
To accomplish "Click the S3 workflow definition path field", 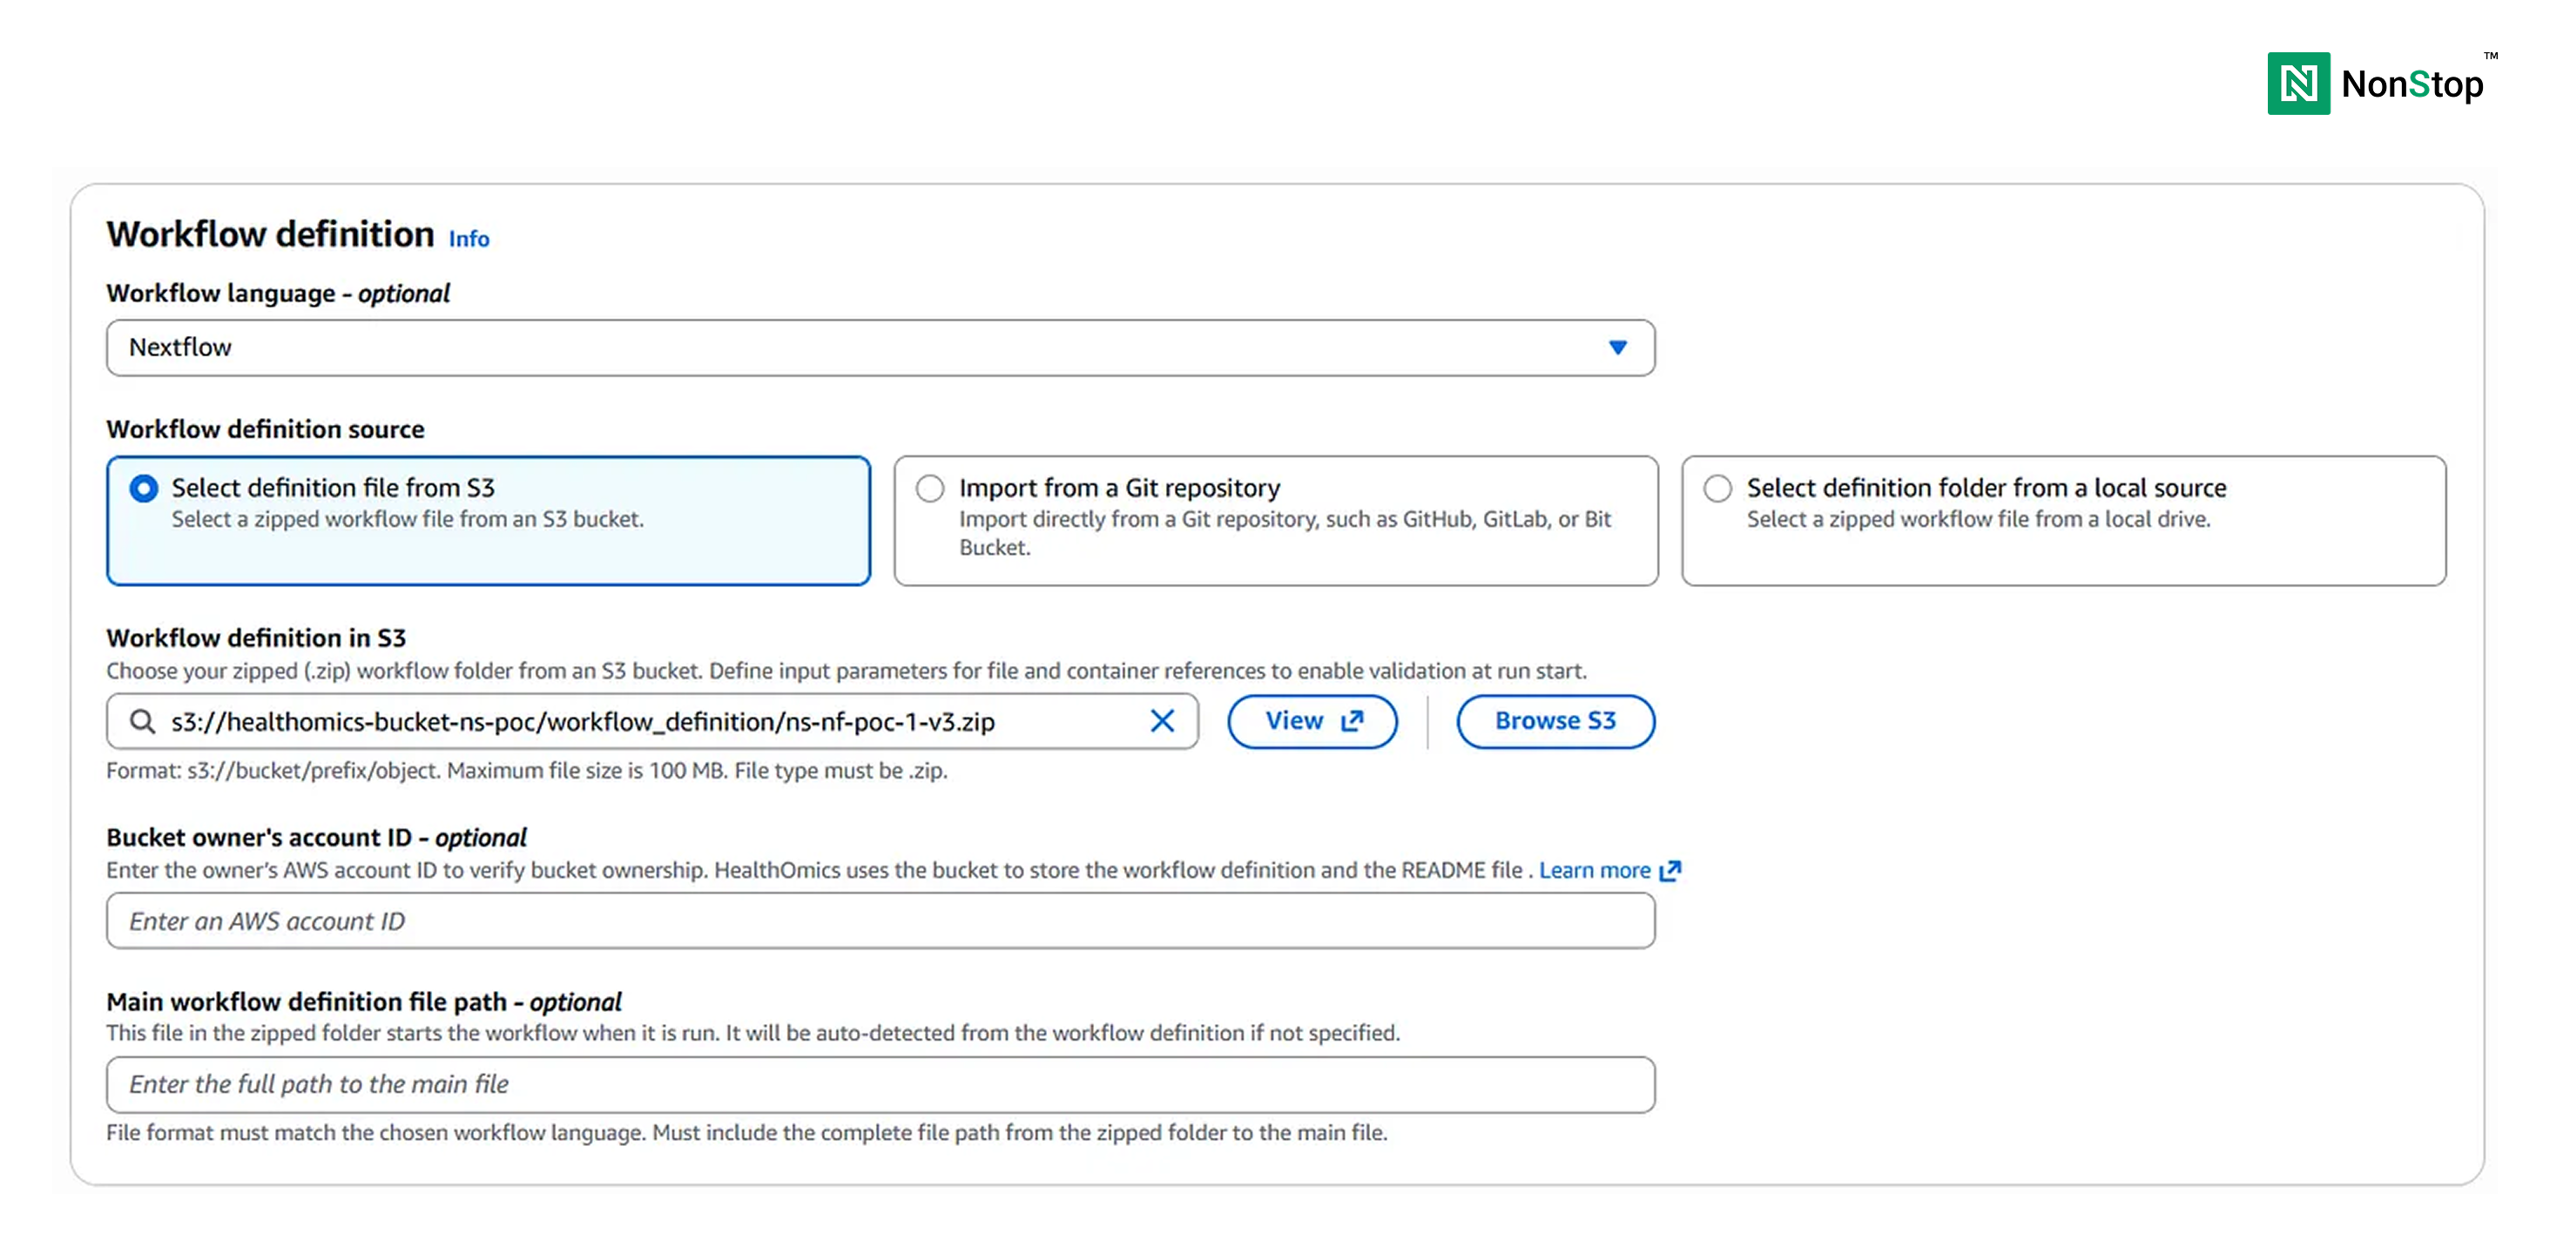I will click(x=644, y=722).
